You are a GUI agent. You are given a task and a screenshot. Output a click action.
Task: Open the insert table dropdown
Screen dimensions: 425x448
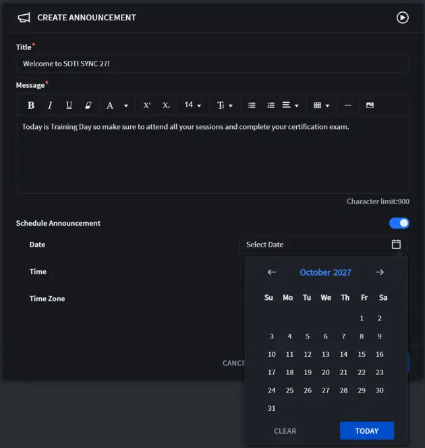click(x=322, y=105)
